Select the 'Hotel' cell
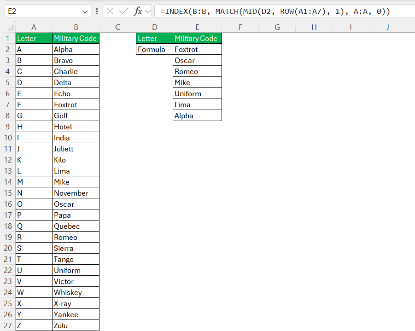 point(76,127)
